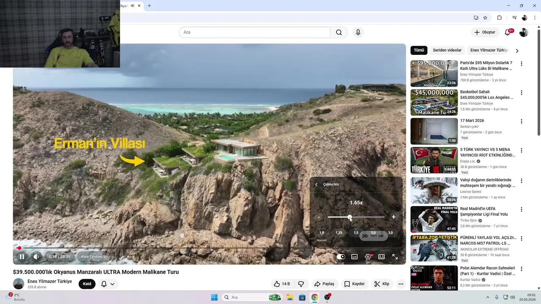Open more options for the Real Madrid'in video
This screenshot has height=304, width=541.
pyautogui.click(x=522, y=209)
